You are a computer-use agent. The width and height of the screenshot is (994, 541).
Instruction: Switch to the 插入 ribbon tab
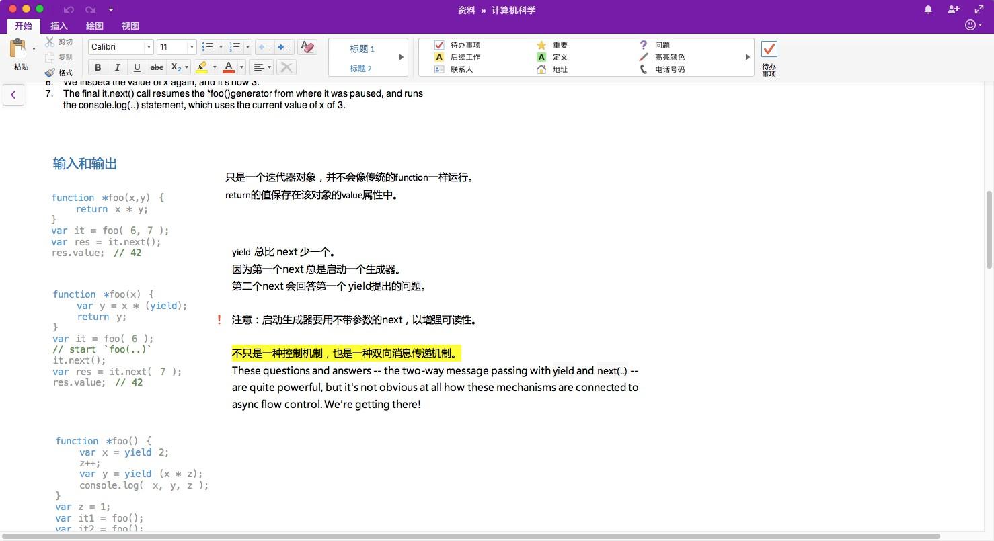[x=59, y=26]
